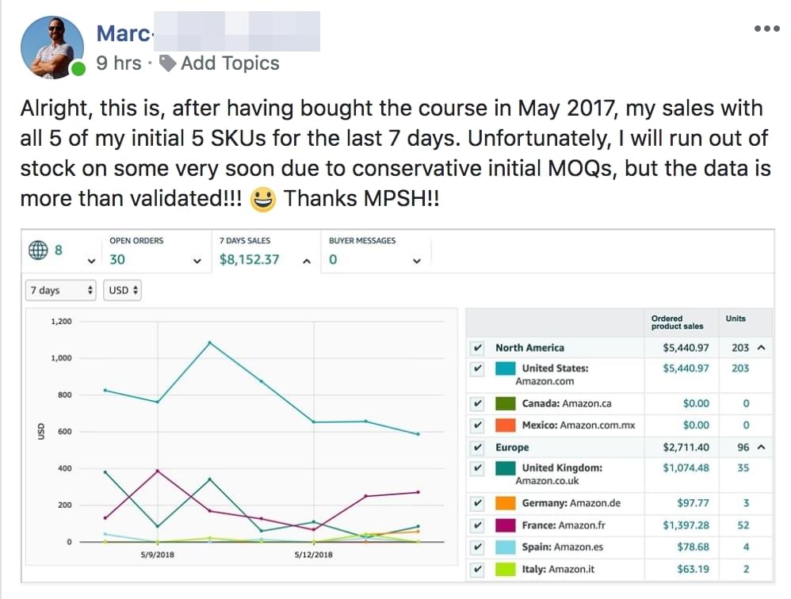791x599 pixels.
Task: Open the 7 days range dropdown
Action: [62, 291]
